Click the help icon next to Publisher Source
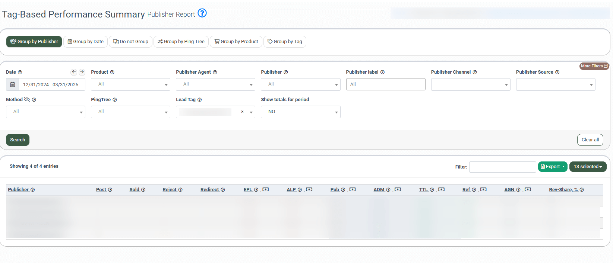The width and height of the screenshot is (613, 263). click(557, 72)
